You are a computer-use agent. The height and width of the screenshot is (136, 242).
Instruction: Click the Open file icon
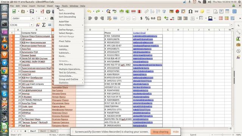[23, 11]
